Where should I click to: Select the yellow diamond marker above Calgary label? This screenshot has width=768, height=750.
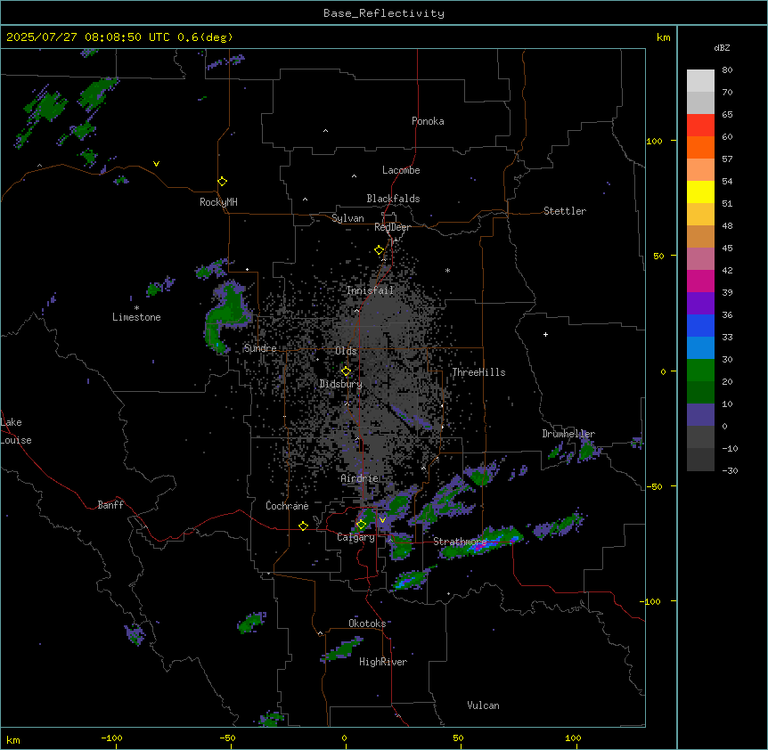pos(361,525)
